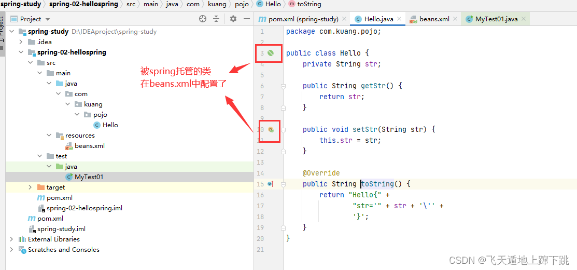Screen dimensions: 577x270
Task: Hide the Project panel with minimize icon
Action: click(x=247, y=19)
